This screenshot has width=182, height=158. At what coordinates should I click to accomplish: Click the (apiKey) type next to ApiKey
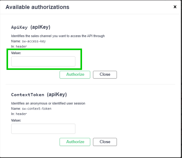point(40,27)
